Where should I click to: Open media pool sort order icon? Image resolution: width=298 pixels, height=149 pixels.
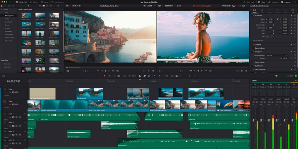(57, 6)
